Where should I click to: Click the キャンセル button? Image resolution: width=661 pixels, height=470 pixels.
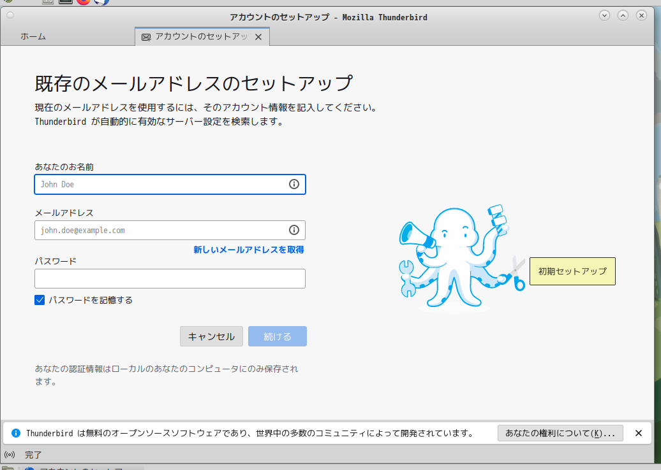point(211,336)
